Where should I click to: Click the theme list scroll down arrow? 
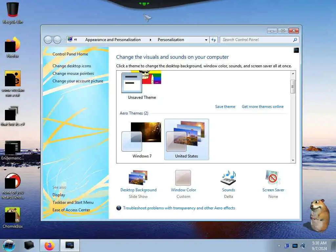[293, 160]
